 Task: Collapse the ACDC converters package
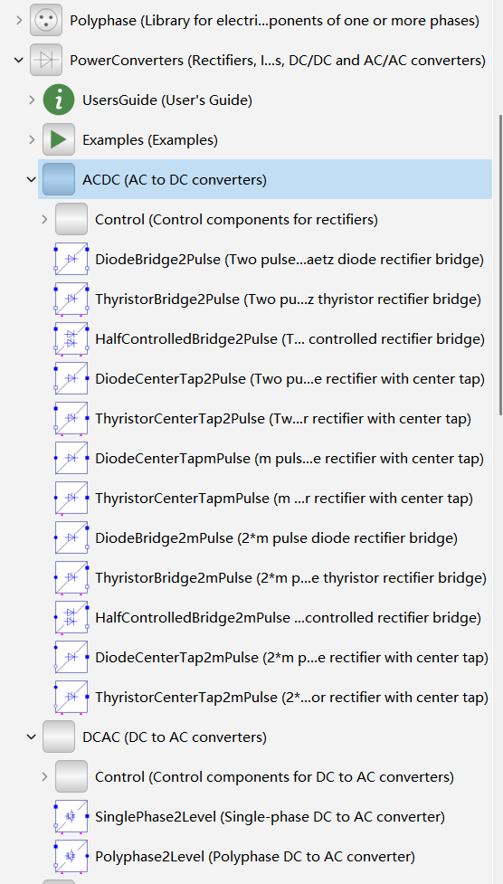tap(32, 180)
